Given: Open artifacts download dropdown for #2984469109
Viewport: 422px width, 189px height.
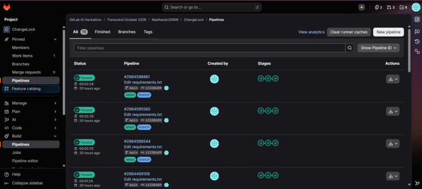Looking at the screenshot, I should pos(393,176).
